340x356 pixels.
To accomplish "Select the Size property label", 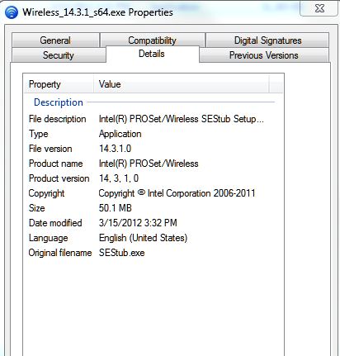I will 36,208.
